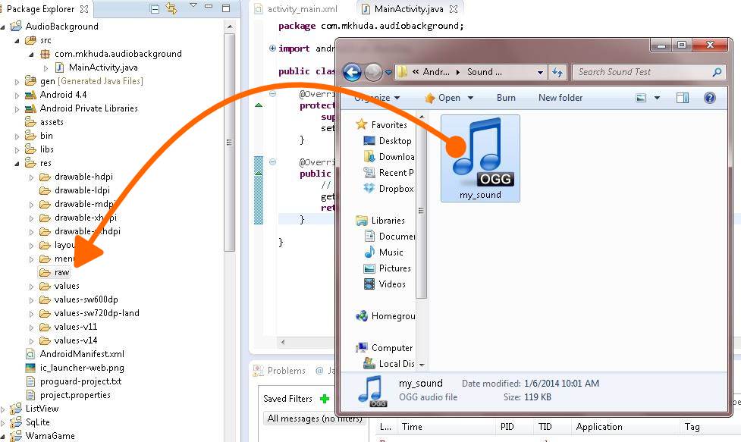Toggle Link with Editor in Package Explorer
Screen dimensions: 741x442
pos(171,8)
